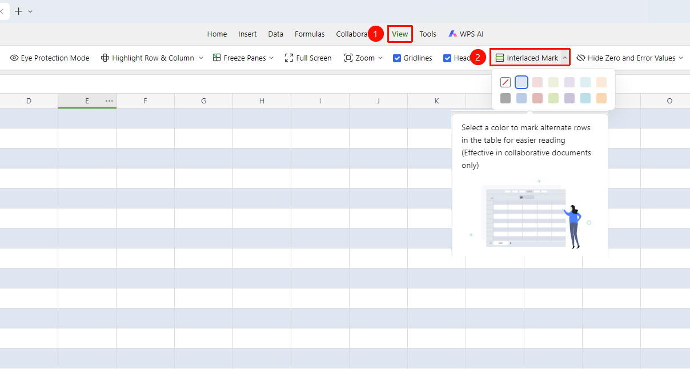Pick the deeper teal-blue swatch
The width and height of the screenshot is (690, 369).
point(585,98)
